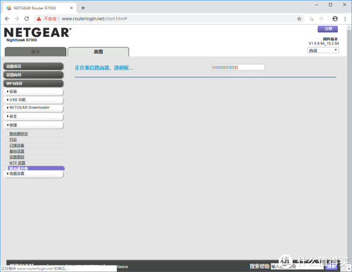Expand the 安装 section
Viewport: 352px width, 272px height.
point(33,91)
